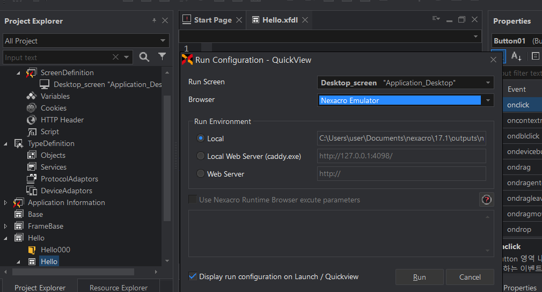Click the Base form icon in tree
The height and width of the screenshot is (292, 542).
pos(19,214)
